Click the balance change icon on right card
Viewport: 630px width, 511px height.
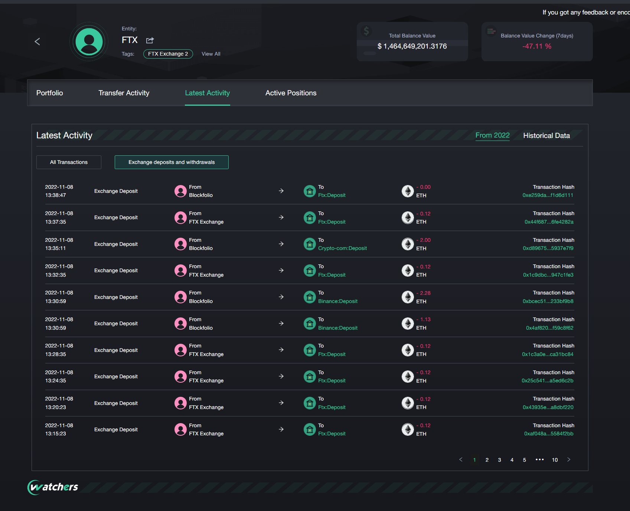tap(492, 31)
